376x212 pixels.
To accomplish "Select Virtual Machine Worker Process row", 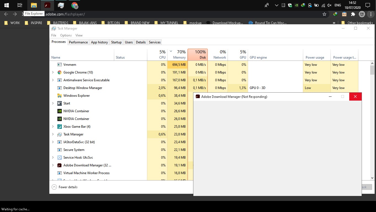I will click(121, 173).
